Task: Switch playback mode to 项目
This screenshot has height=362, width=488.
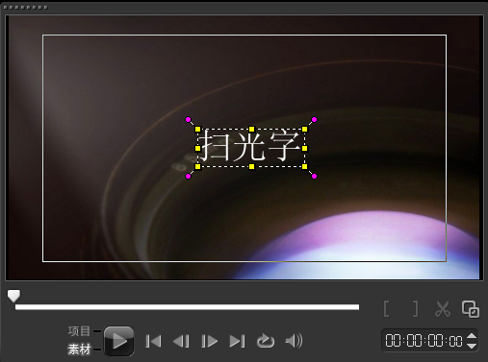Action: pyautogui.click(x=79, y=331)
